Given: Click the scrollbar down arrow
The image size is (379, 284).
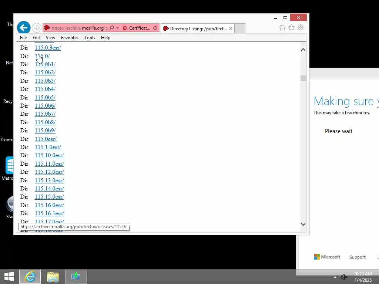Looking at the screenshot, I should coord(303,224).
